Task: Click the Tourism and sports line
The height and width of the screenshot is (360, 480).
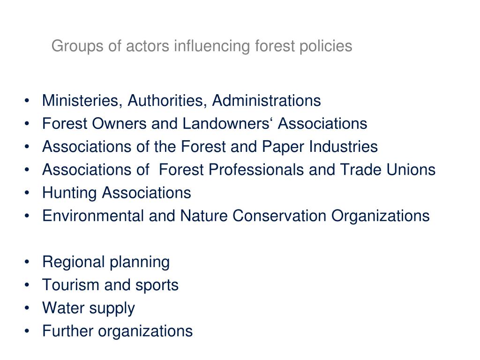Action: 110,285
